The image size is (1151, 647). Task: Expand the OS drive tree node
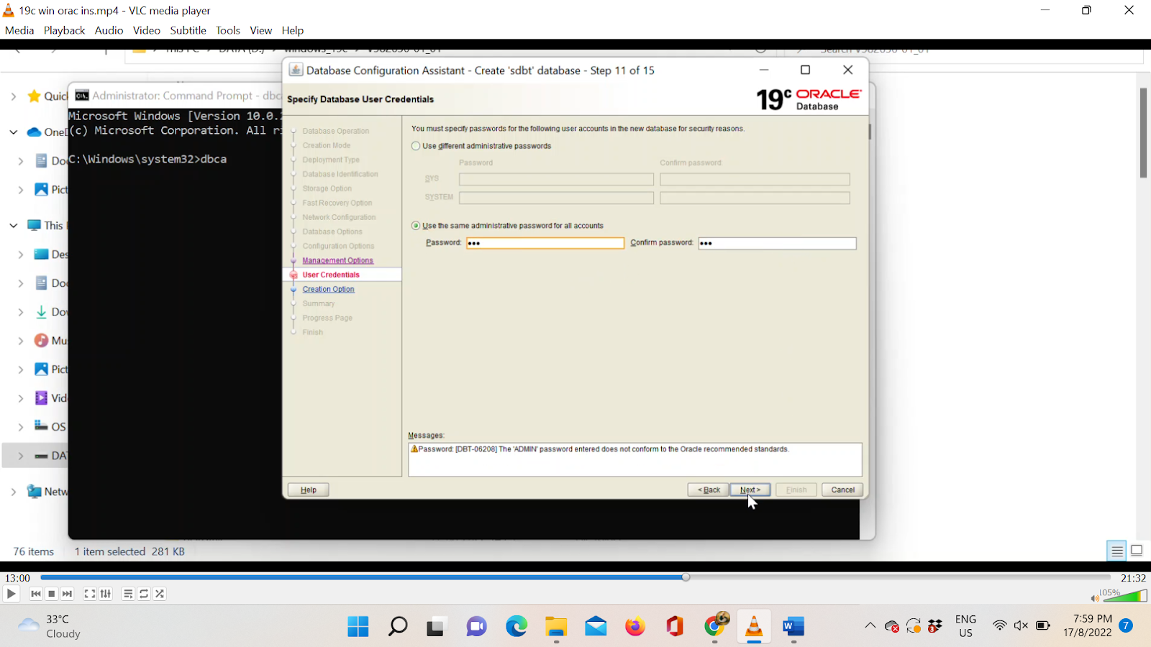(x=20, y=426)
